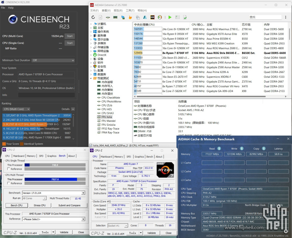The width and height of the screenshot is (292, 238).
Task: Open the 工具(T) menu in AIDA64
Action: tap(130, 10)
